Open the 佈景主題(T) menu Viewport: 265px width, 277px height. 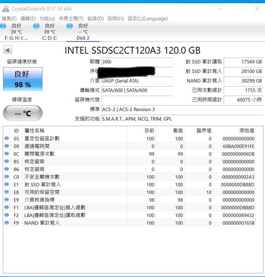pyautogui.click(x=71, y=19)
